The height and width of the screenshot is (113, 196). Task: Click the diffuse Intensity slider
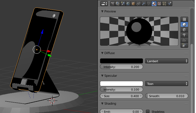pyautogui.click(x=121, y=67)
